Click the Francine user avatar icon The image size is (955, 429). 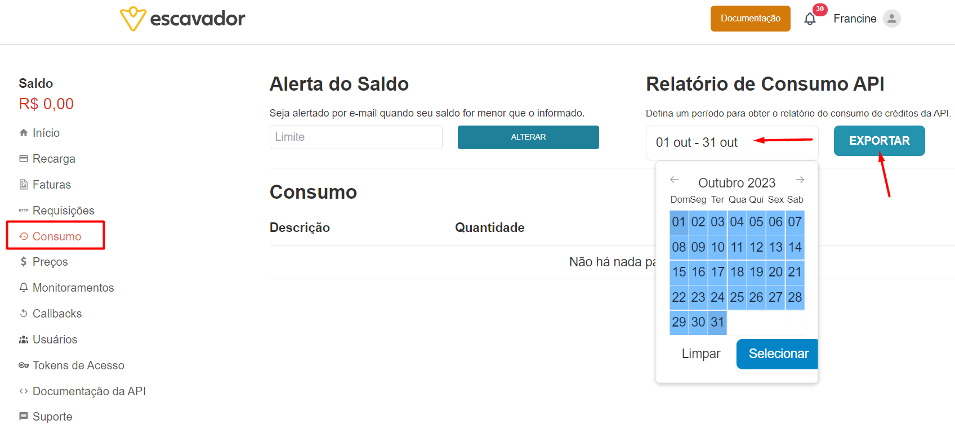(891, 19)
